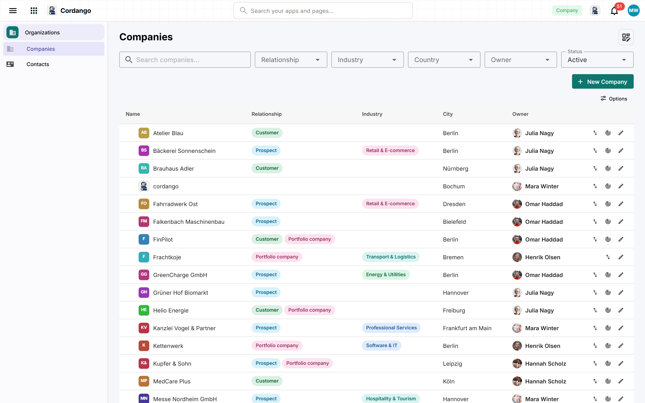Viewport: 645px width, 403px height.
Task: Open the notifications bell
Action: [x=614, y=11]
